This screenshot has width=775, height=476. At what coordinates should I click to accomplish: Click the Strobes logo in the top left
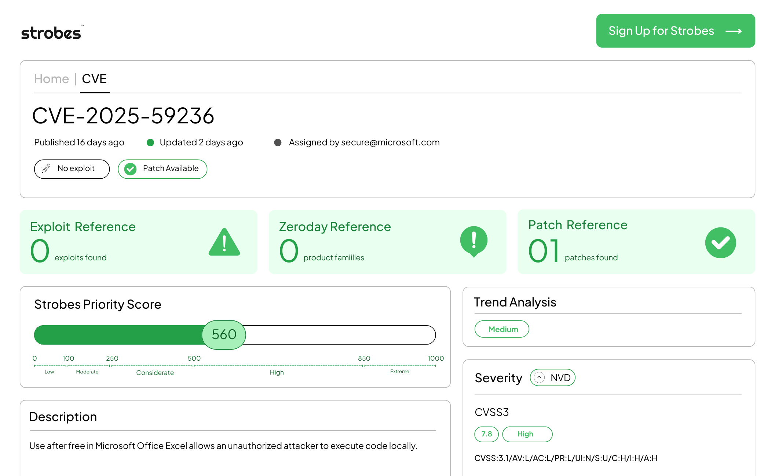(51, 32)
